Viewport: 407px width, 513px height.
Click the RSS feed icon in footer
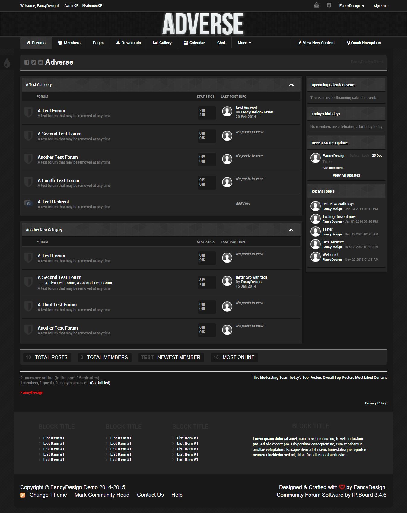click(23, 495)
